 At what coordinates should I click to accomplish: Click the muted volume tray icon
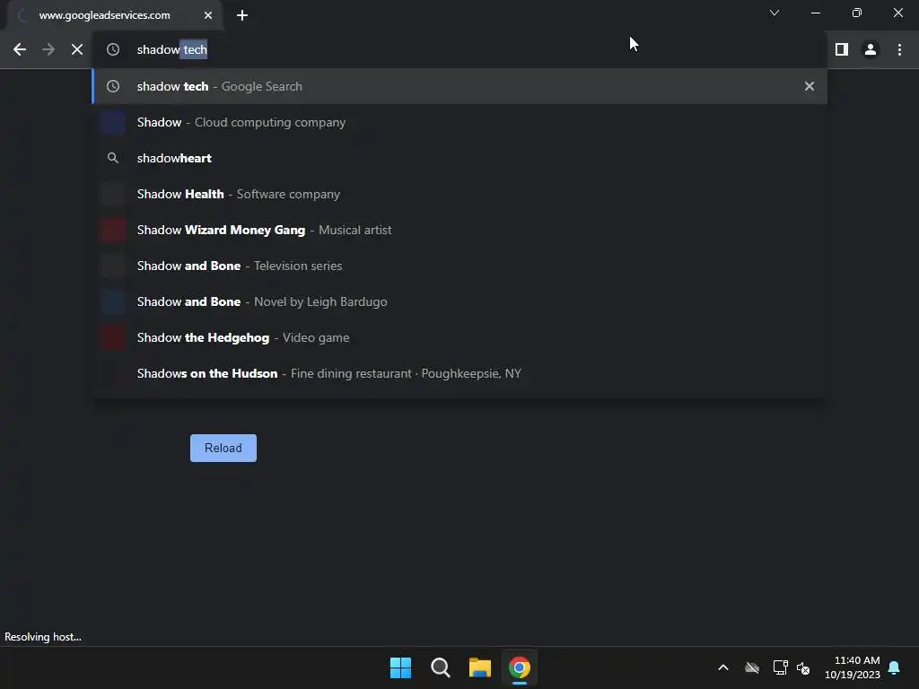[803, 667]
